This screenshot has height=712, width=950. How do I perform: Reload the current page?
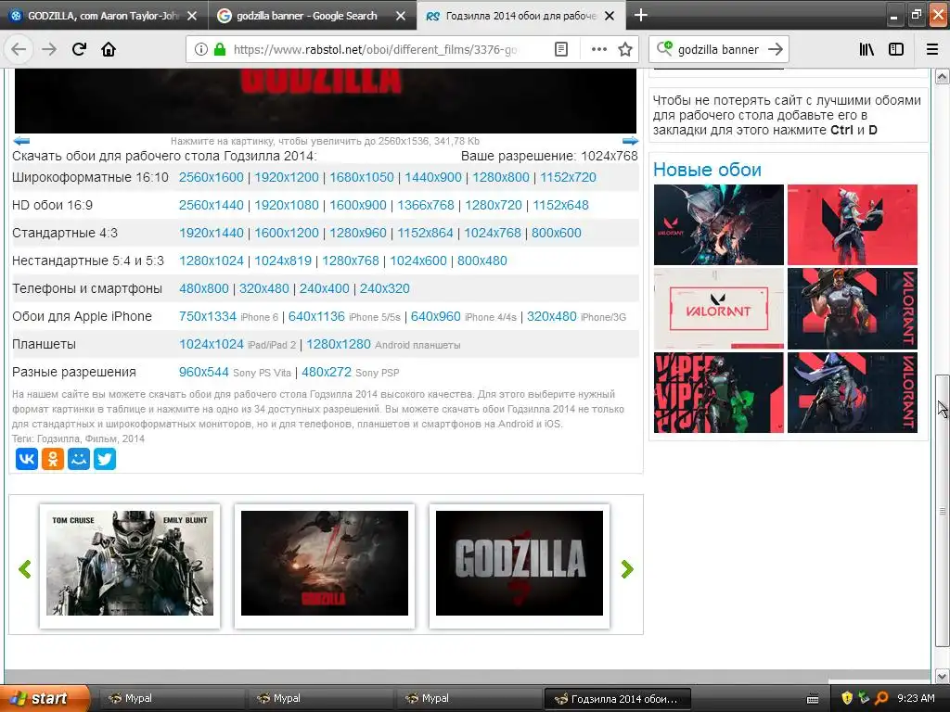click(x=79, y=49)
